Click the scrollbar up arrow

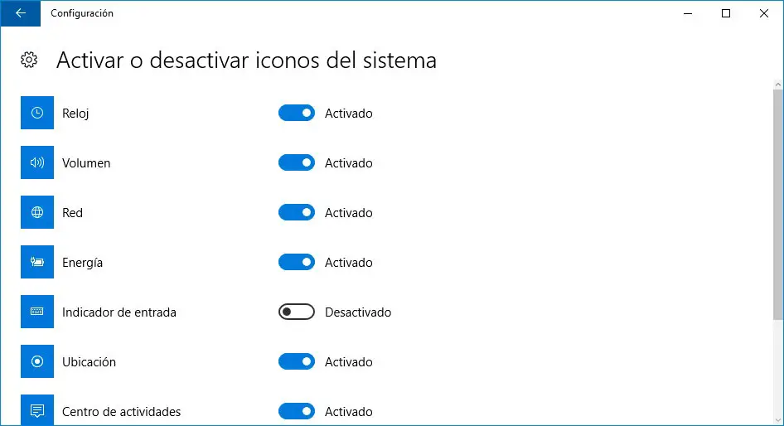(x=778, y=85)
